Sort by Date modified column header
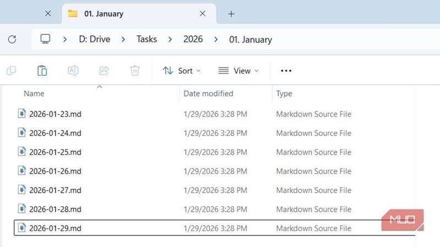Image resolution: width=440 pixels, height=247 pixels. [208, 93]
